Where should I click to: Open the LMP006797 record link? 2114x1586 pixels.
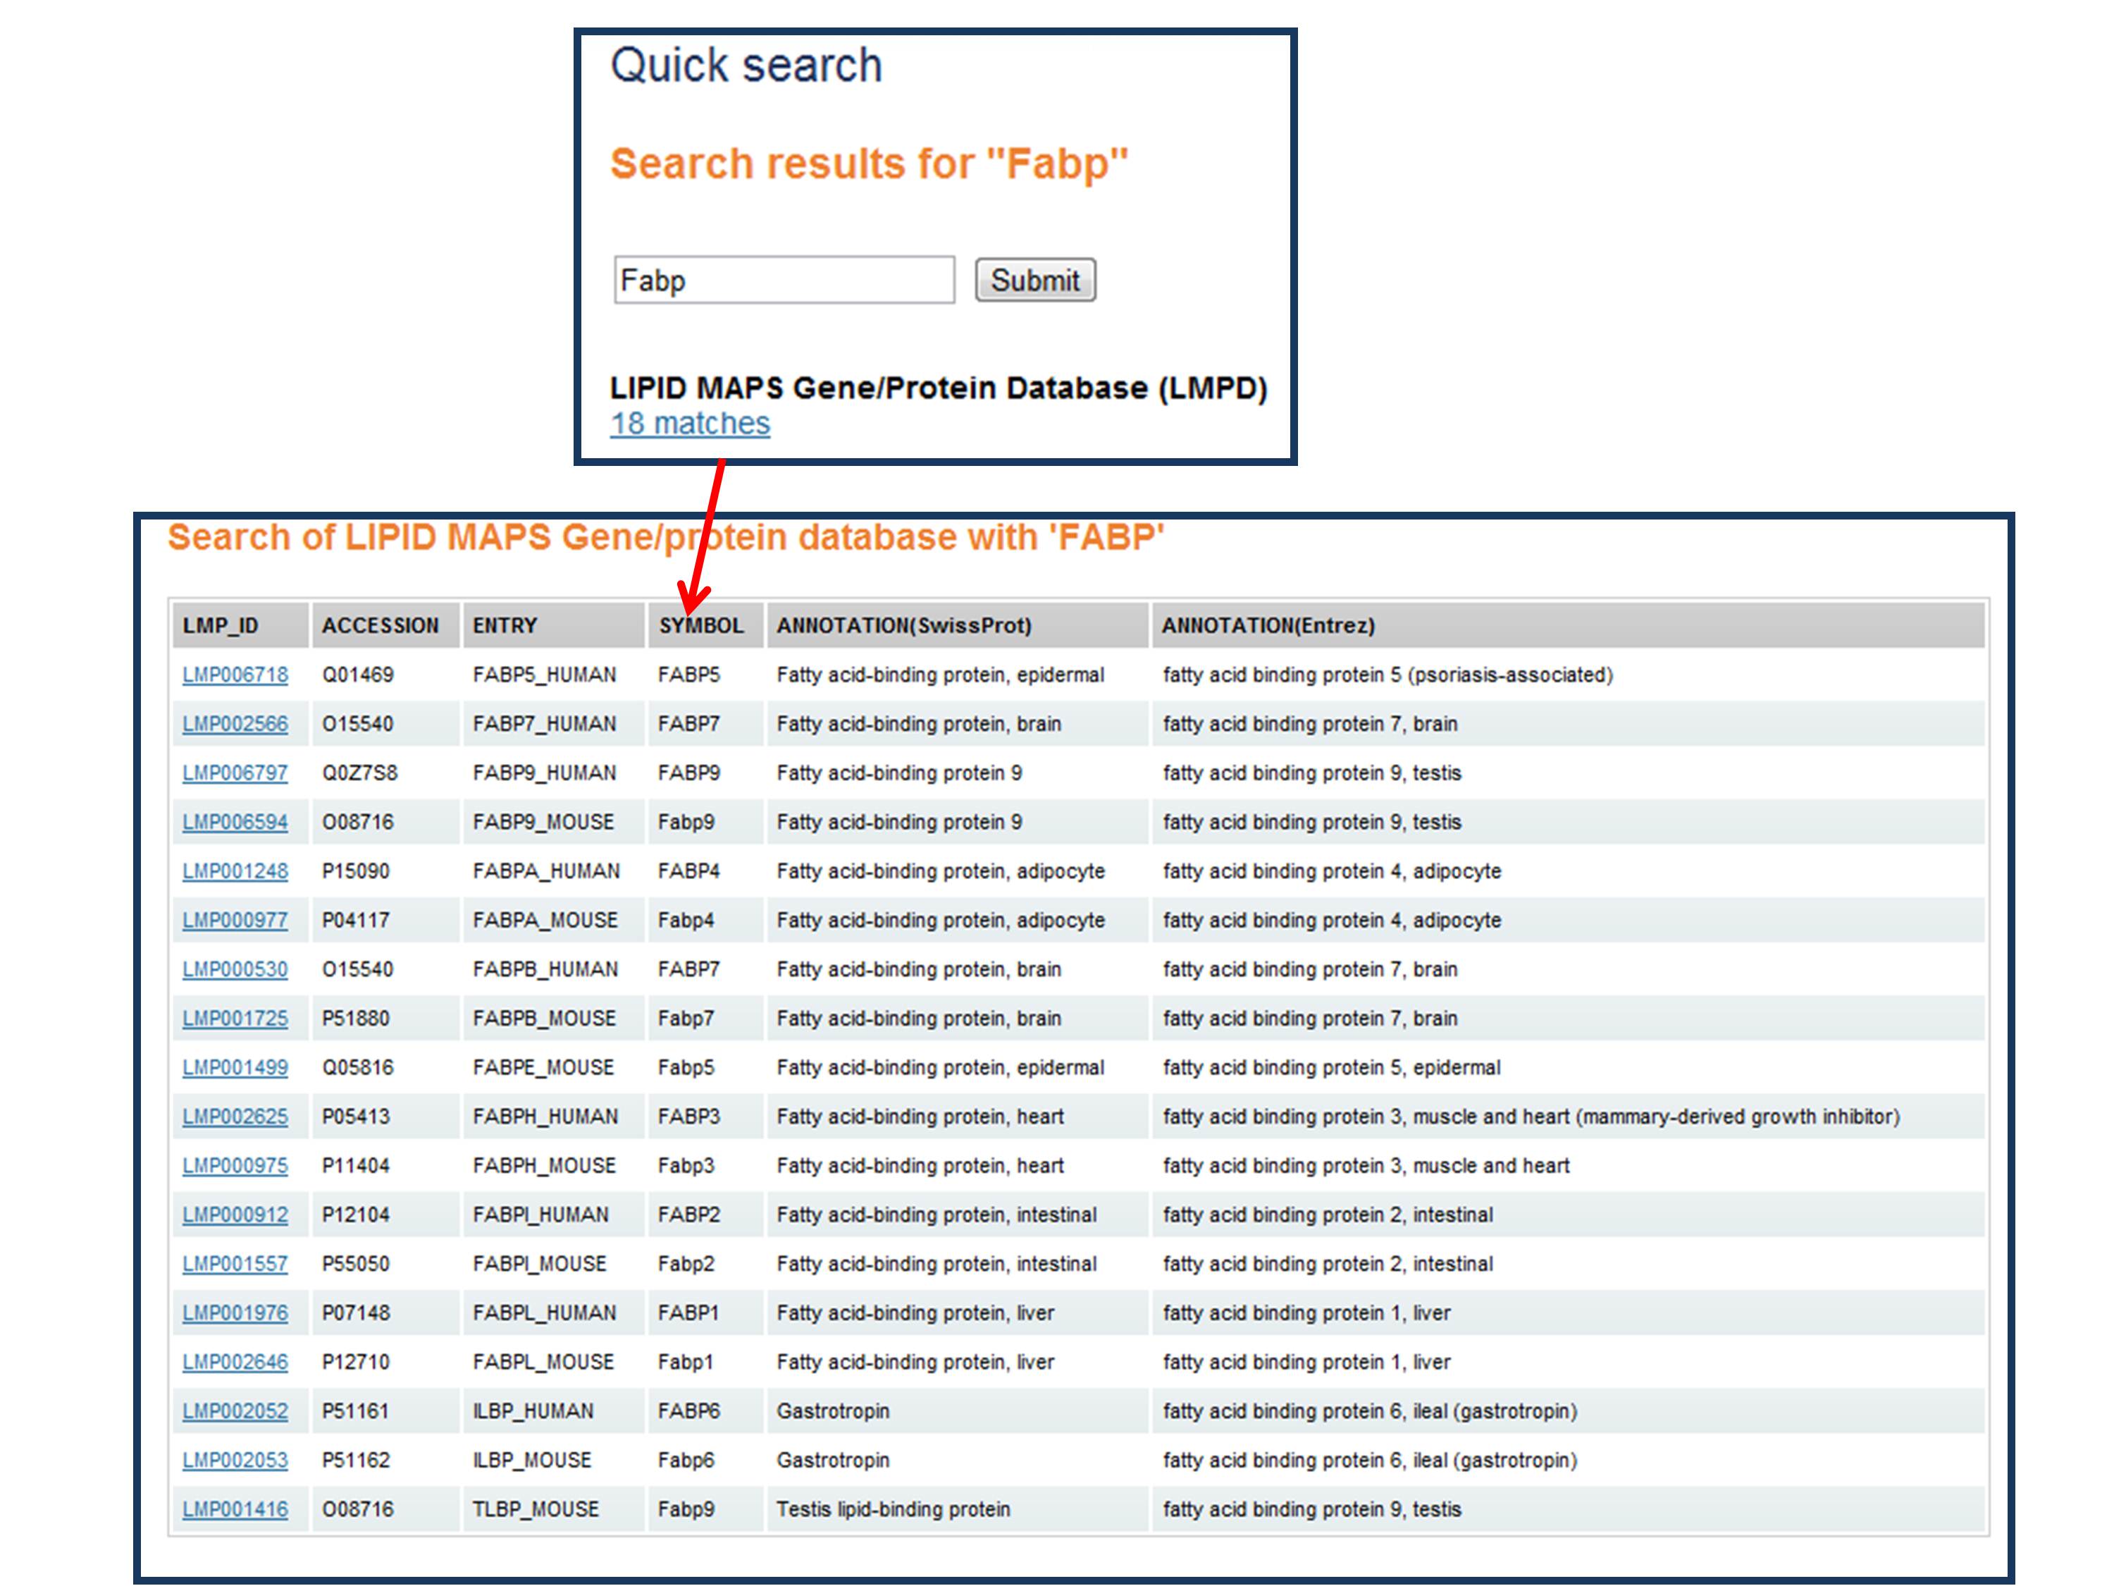click(235, 773)
